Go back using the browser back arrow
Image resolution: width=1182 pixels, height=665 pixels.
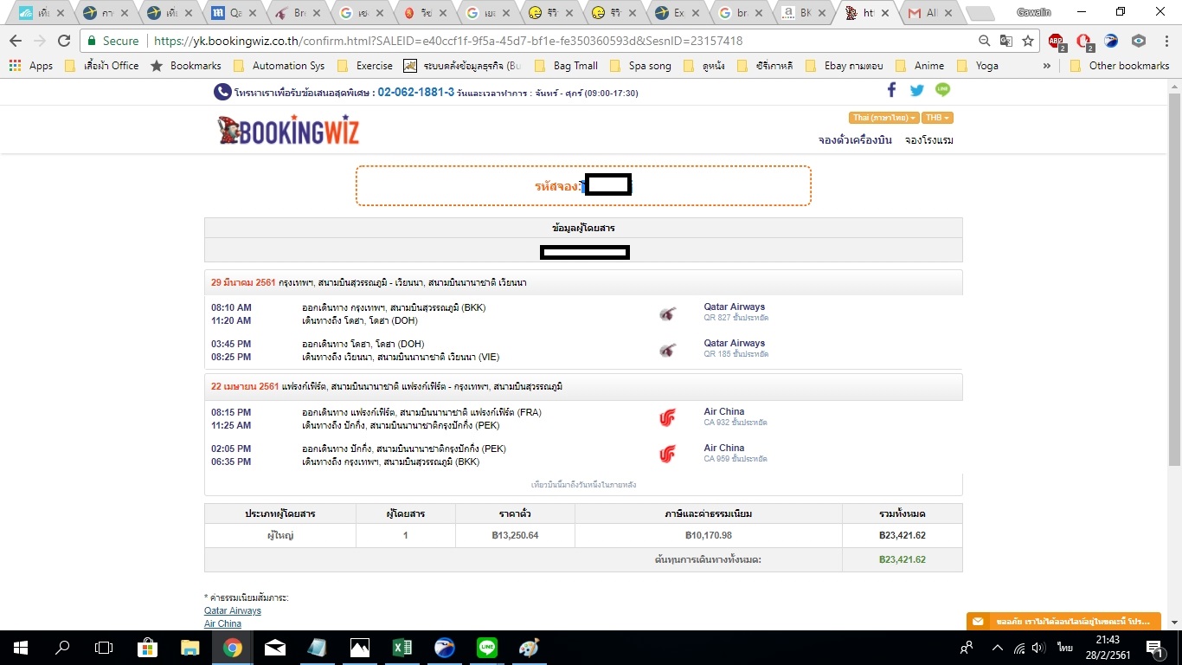tap(16, 41)
